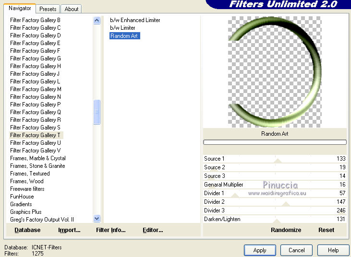Adjust the Source 1 slider

pos(275,159)
